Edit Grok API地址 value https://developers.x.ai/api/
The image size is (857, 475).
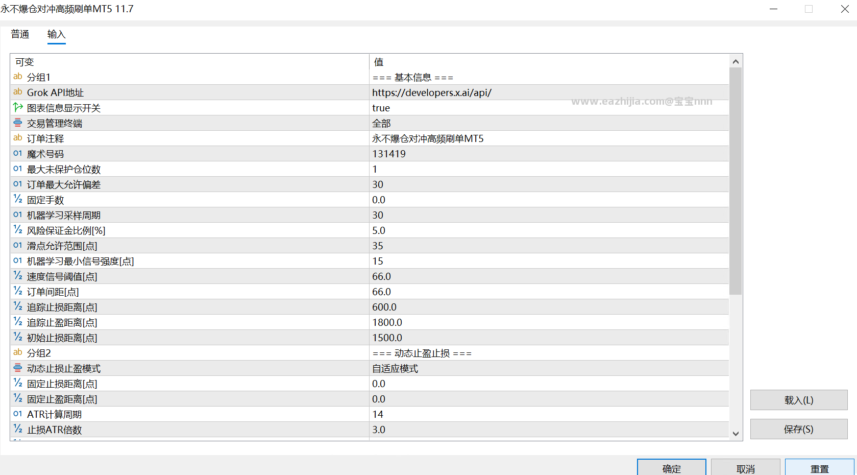[x=549, y=92]
